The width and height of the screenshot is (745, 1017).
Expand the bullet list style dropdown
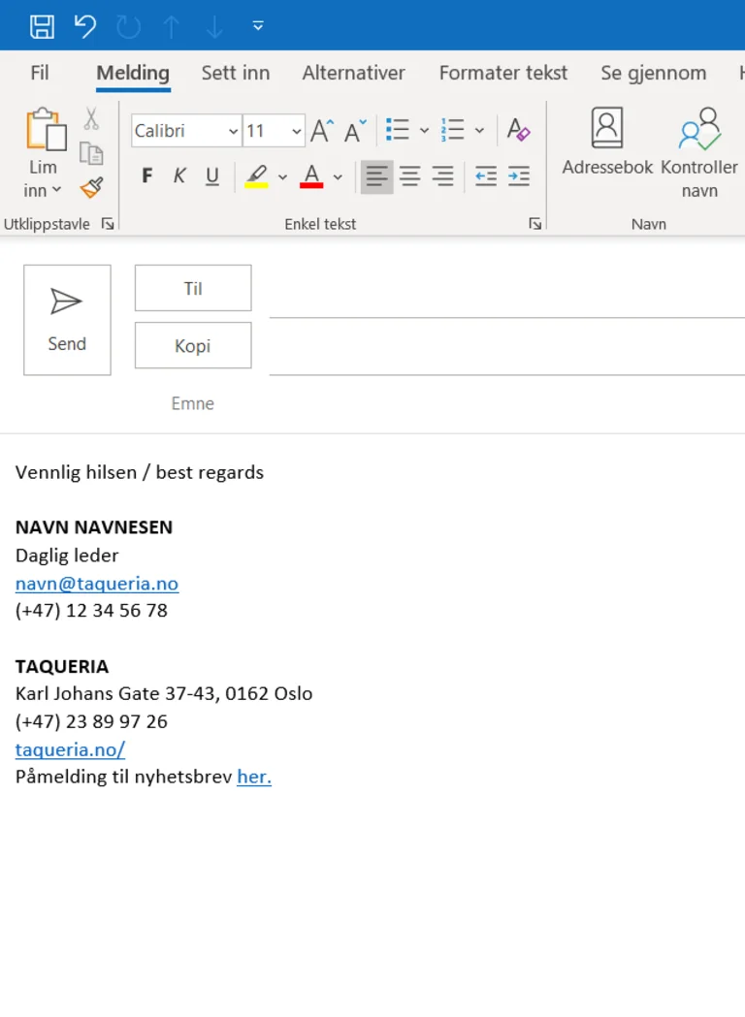click(x=424, y=131)
